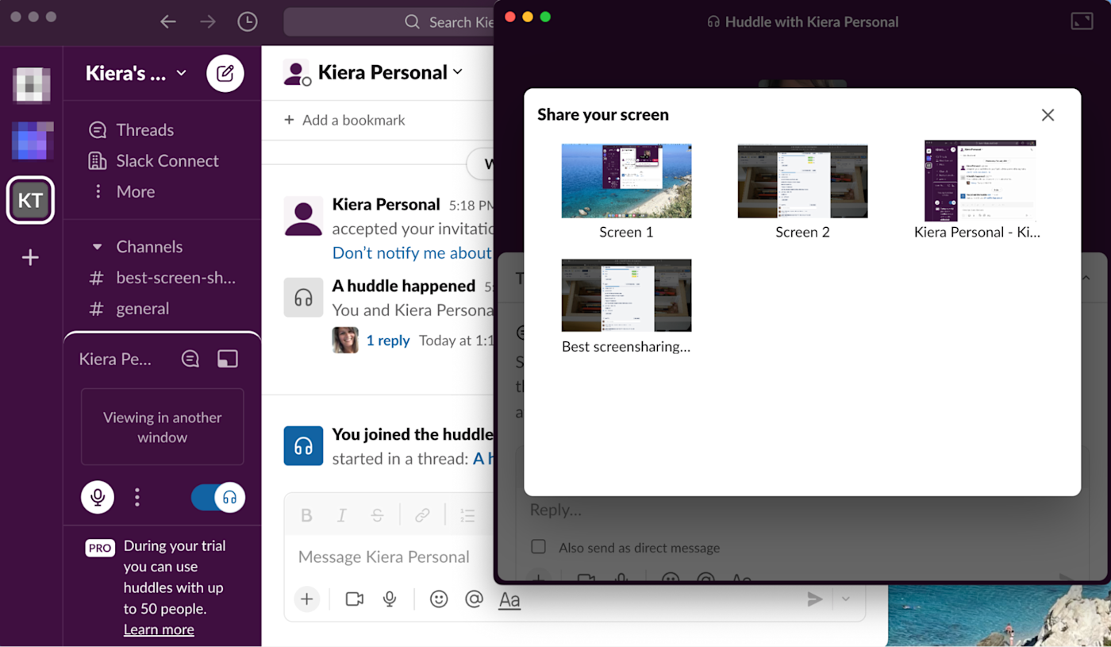Click Add a bookmark
The height and width of the screenshot is (647, 1111).
[x=344, y=120]
